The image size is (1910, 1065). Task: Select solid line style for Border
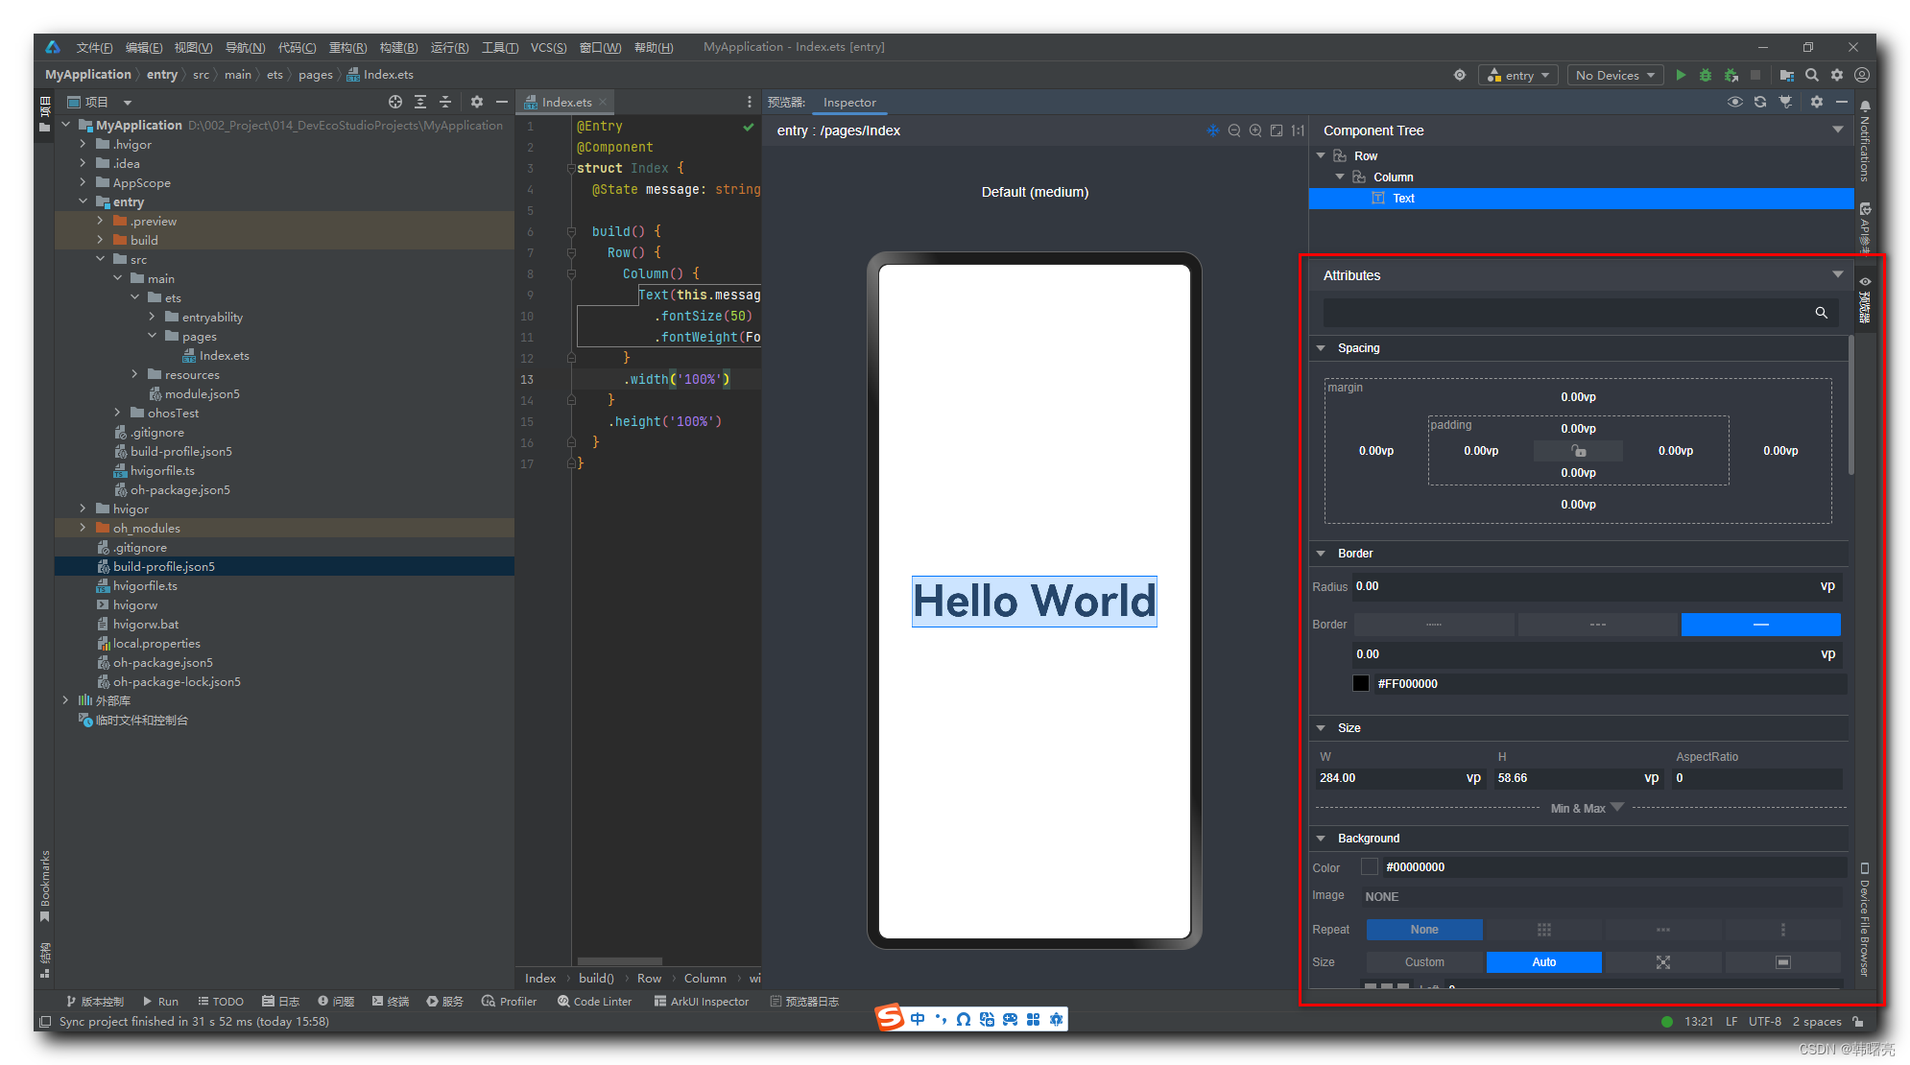(1760, 625)
